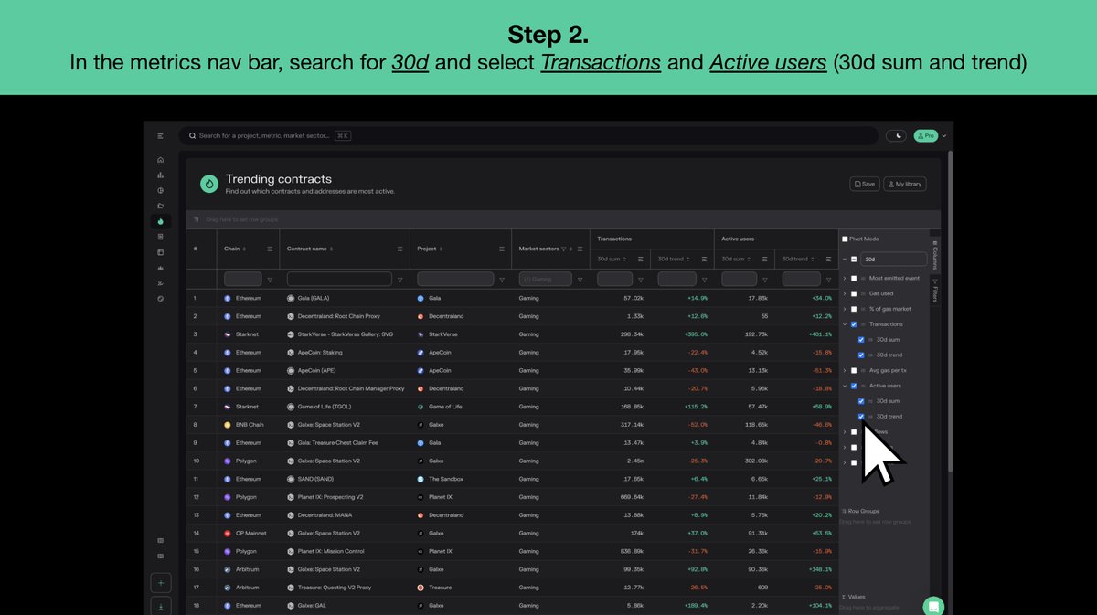Click the green Trending contracts flame logo

click(209, 184)
